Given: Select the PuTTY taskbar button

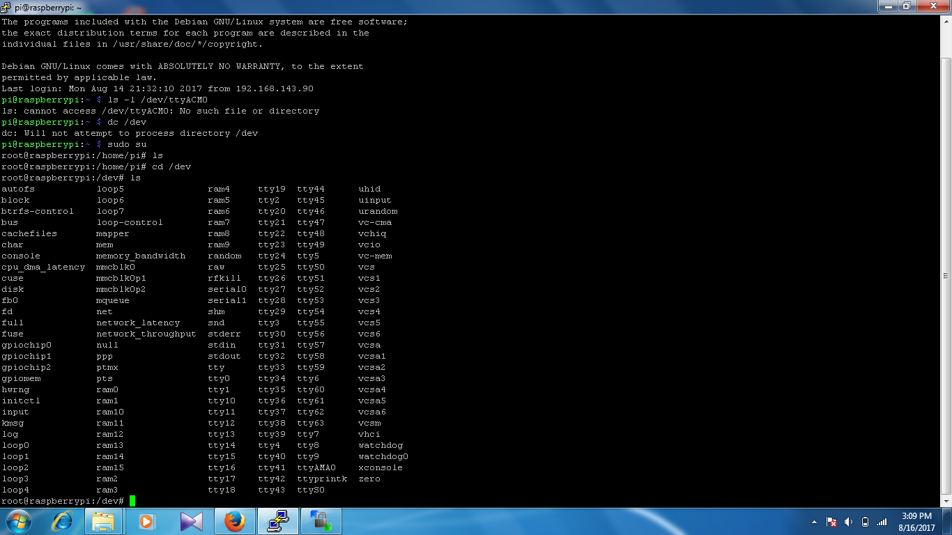Looking at the screenshot, I should [x=278, y=521].
